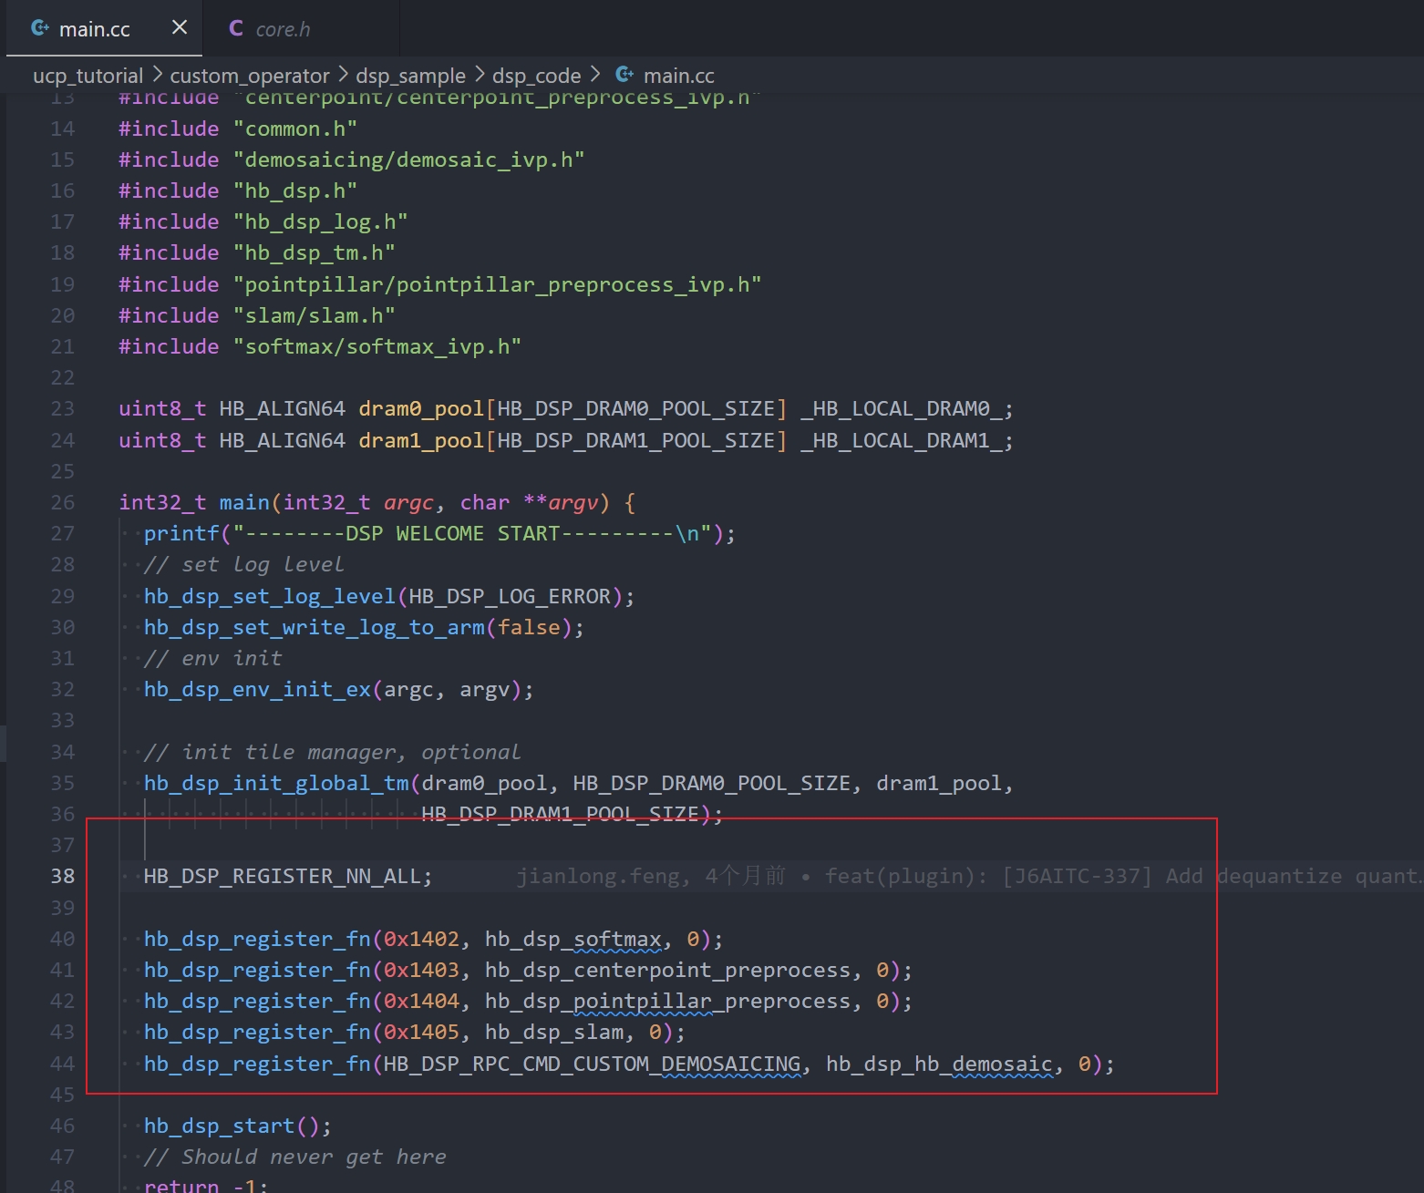
Task: Open the custom_operator breadcrumb dropdown
Action: tap(249, 76)
